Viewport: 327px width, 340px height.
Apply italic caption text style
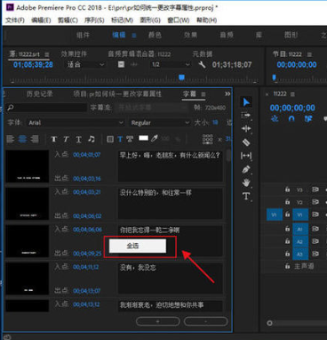66,139
